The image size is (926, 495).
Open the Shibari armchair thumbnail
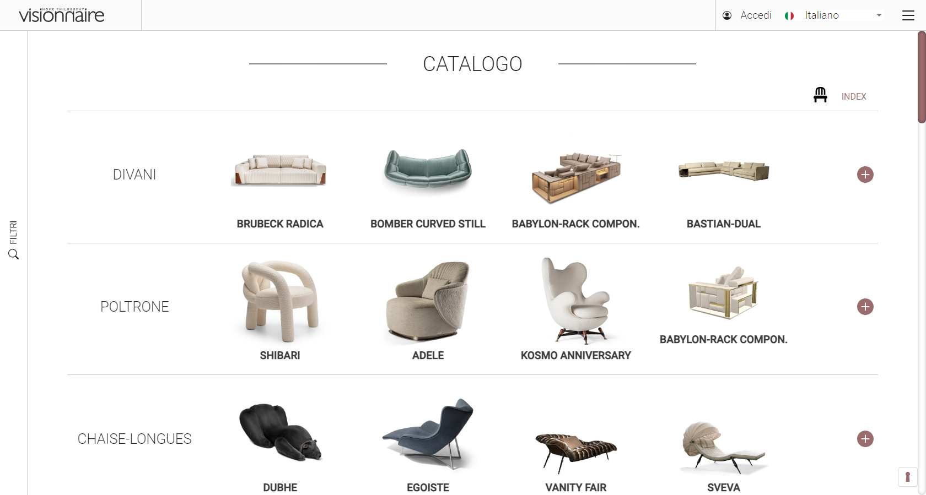tap(280, 301)
